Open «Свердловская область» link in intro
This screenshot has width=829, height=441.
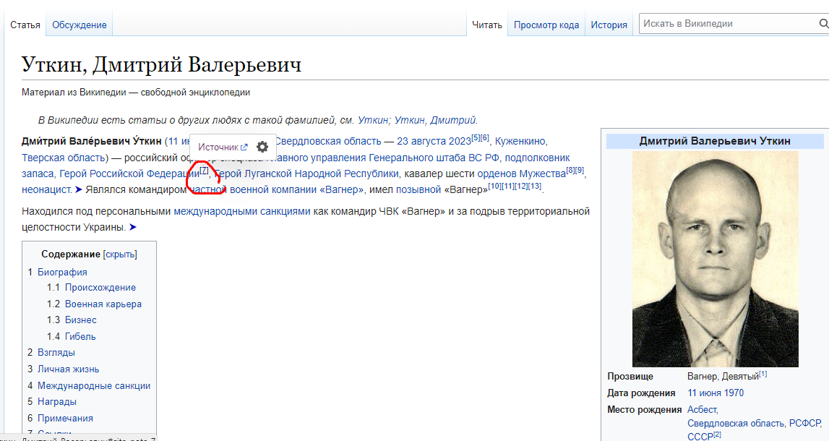coord(328,141)
